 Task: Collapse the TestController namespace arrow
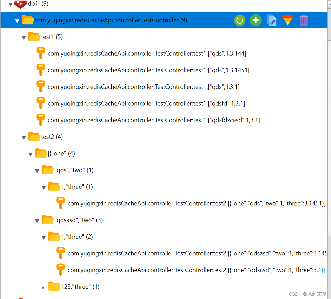[17, 21]
